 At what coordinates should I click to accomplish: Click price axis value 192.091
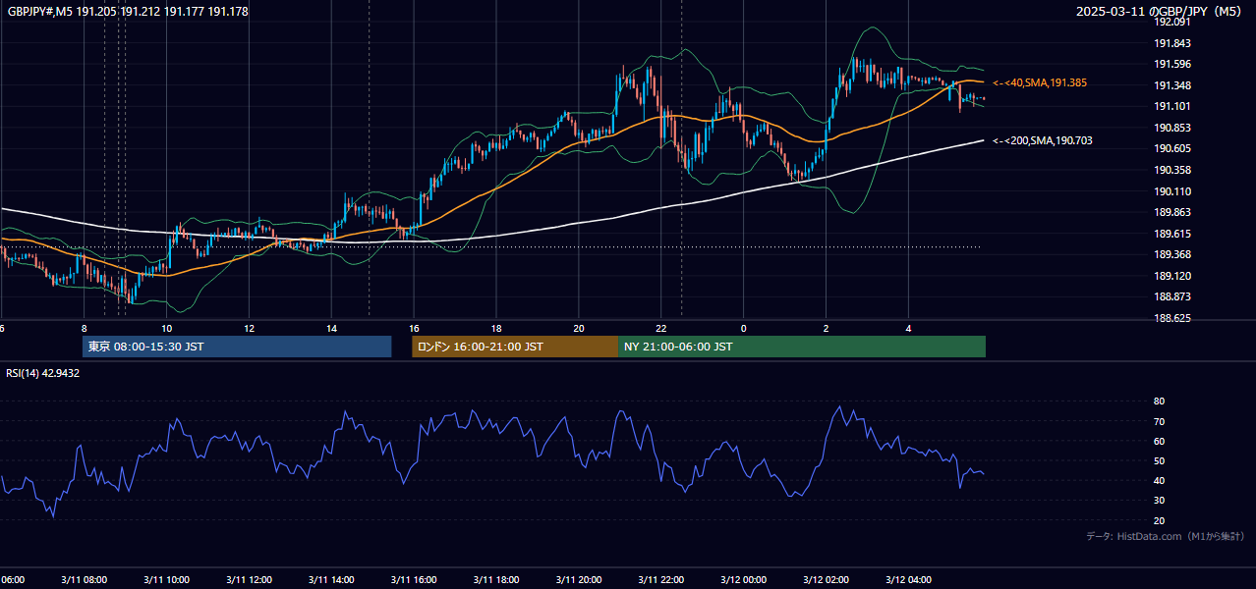coord(1172,22)
